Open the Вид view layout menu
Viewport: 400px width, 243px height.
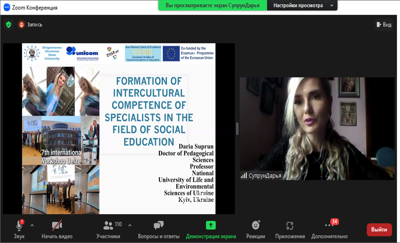pos(384,25)
